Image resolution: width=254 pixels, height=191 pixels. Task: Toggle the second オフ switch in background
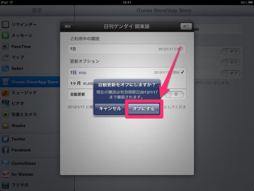pos(231,62)
